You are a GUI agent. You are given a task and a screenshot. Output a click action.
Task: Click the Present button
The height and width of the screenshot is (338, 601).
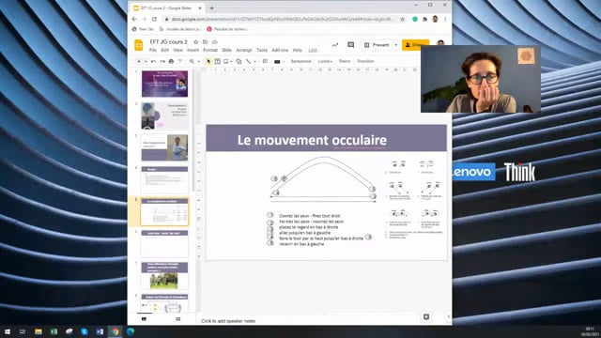[376, 45]
